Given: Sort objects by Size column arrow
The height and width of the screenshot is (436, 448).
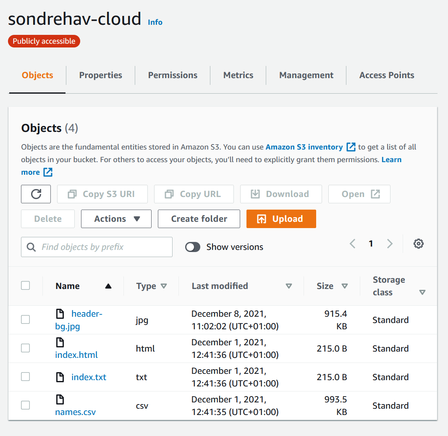Looking at the screenshot, I should [x=345, y=286].
